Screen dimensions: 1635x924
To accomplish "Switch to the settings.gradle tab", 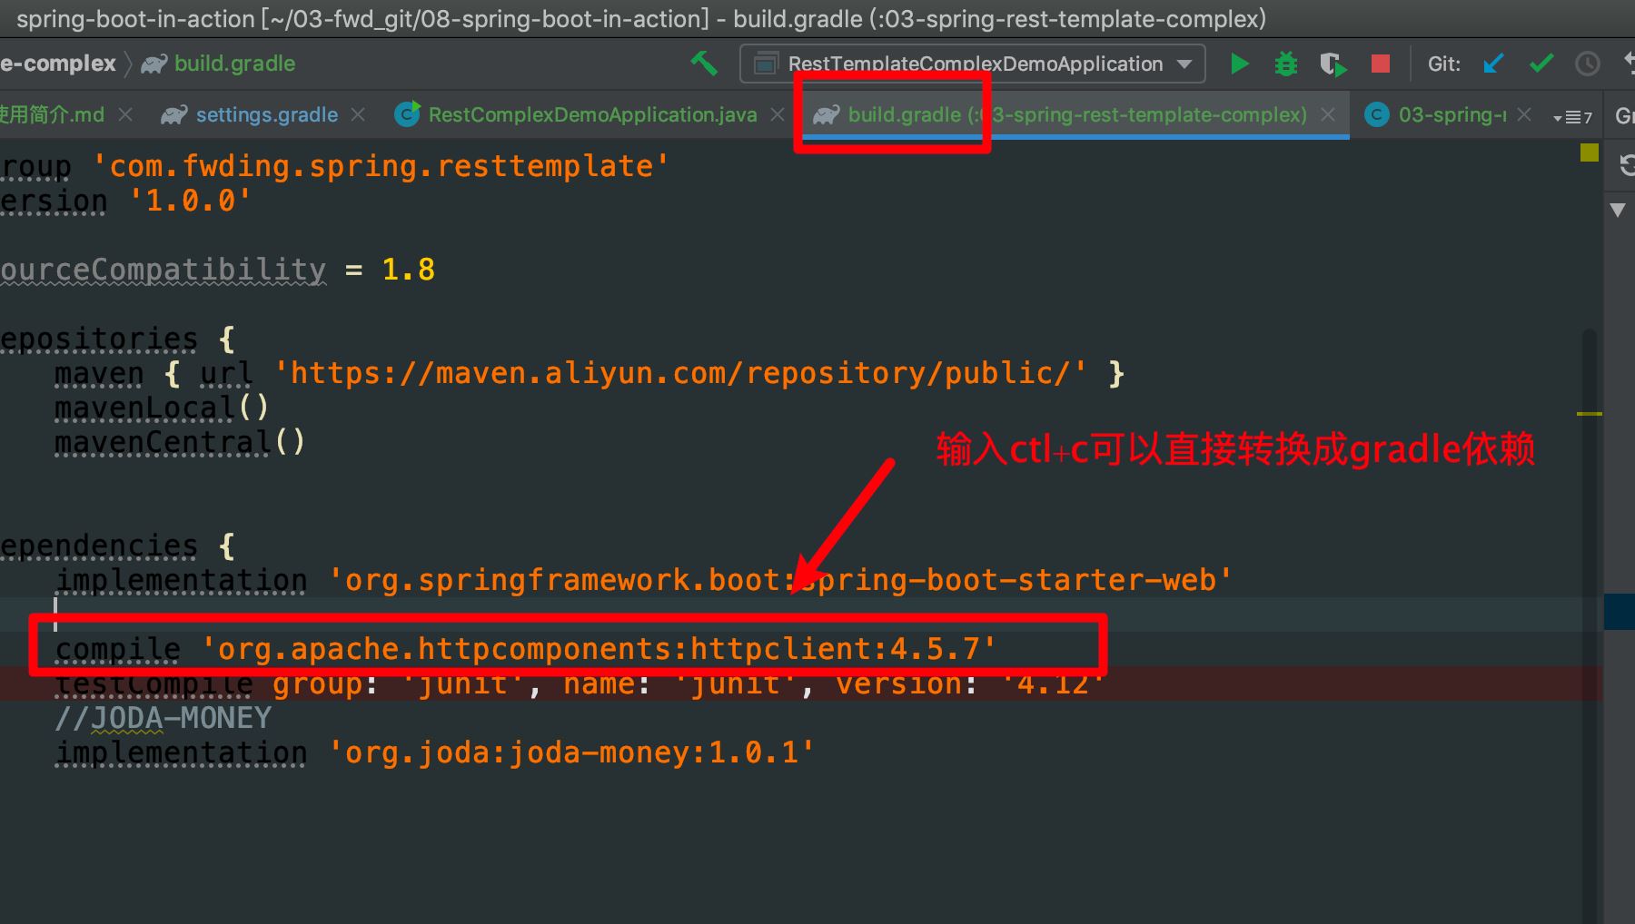I will (x=265, y=114).
